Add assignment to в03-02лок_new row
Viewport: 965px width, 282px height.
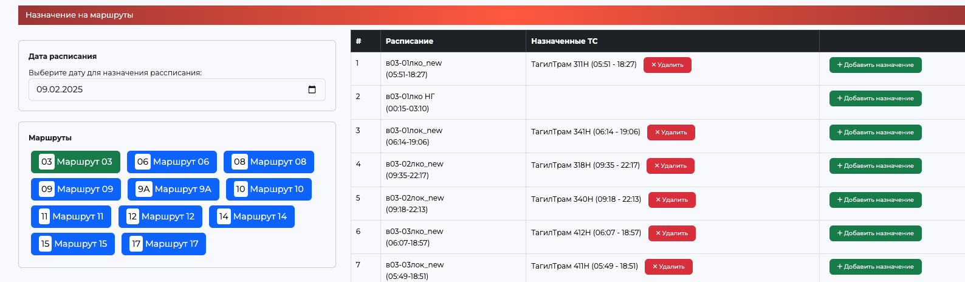pos(875,200)
